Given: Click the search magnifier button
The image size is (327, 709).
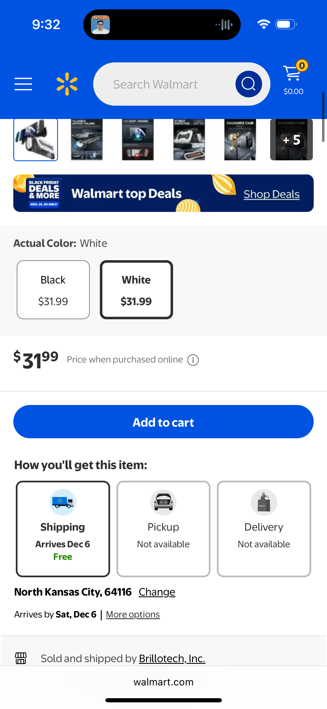Looking at the screenshot, I should pos(249,84).
